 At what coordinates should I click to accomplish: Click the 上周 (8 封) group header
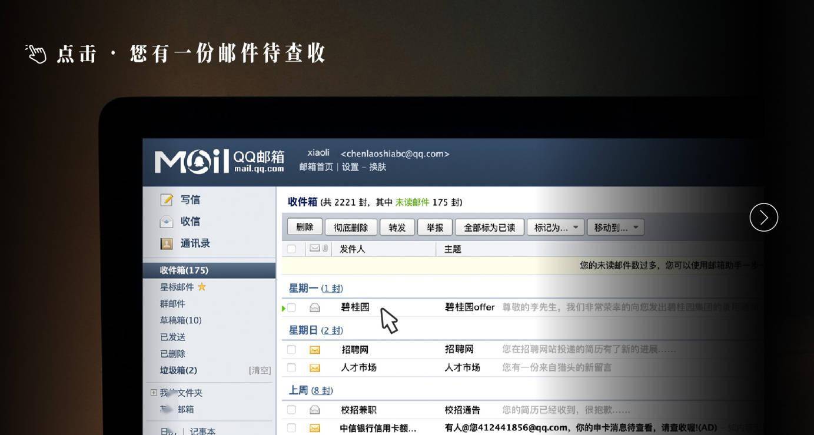pos(311,390)
